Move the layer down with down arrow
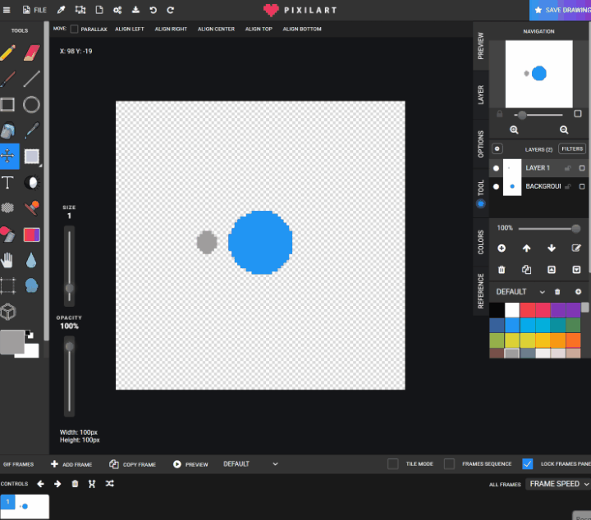The height and width of the screenshot is (520, 591). pos(552,249)
